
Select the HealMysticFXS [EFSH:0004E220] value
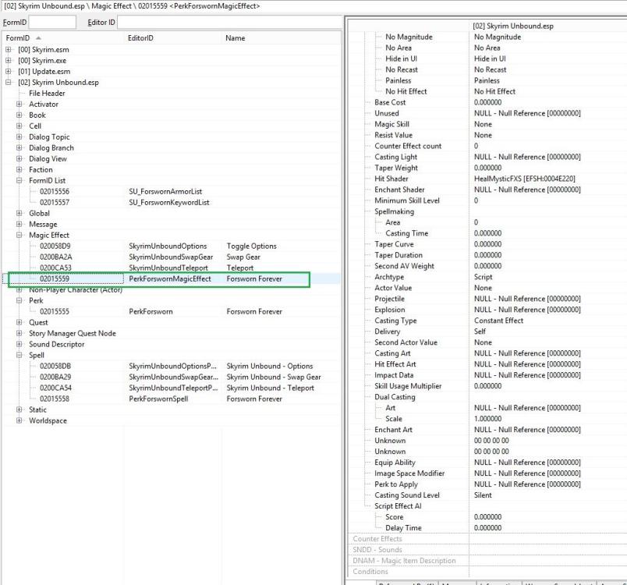coord(525,179)
